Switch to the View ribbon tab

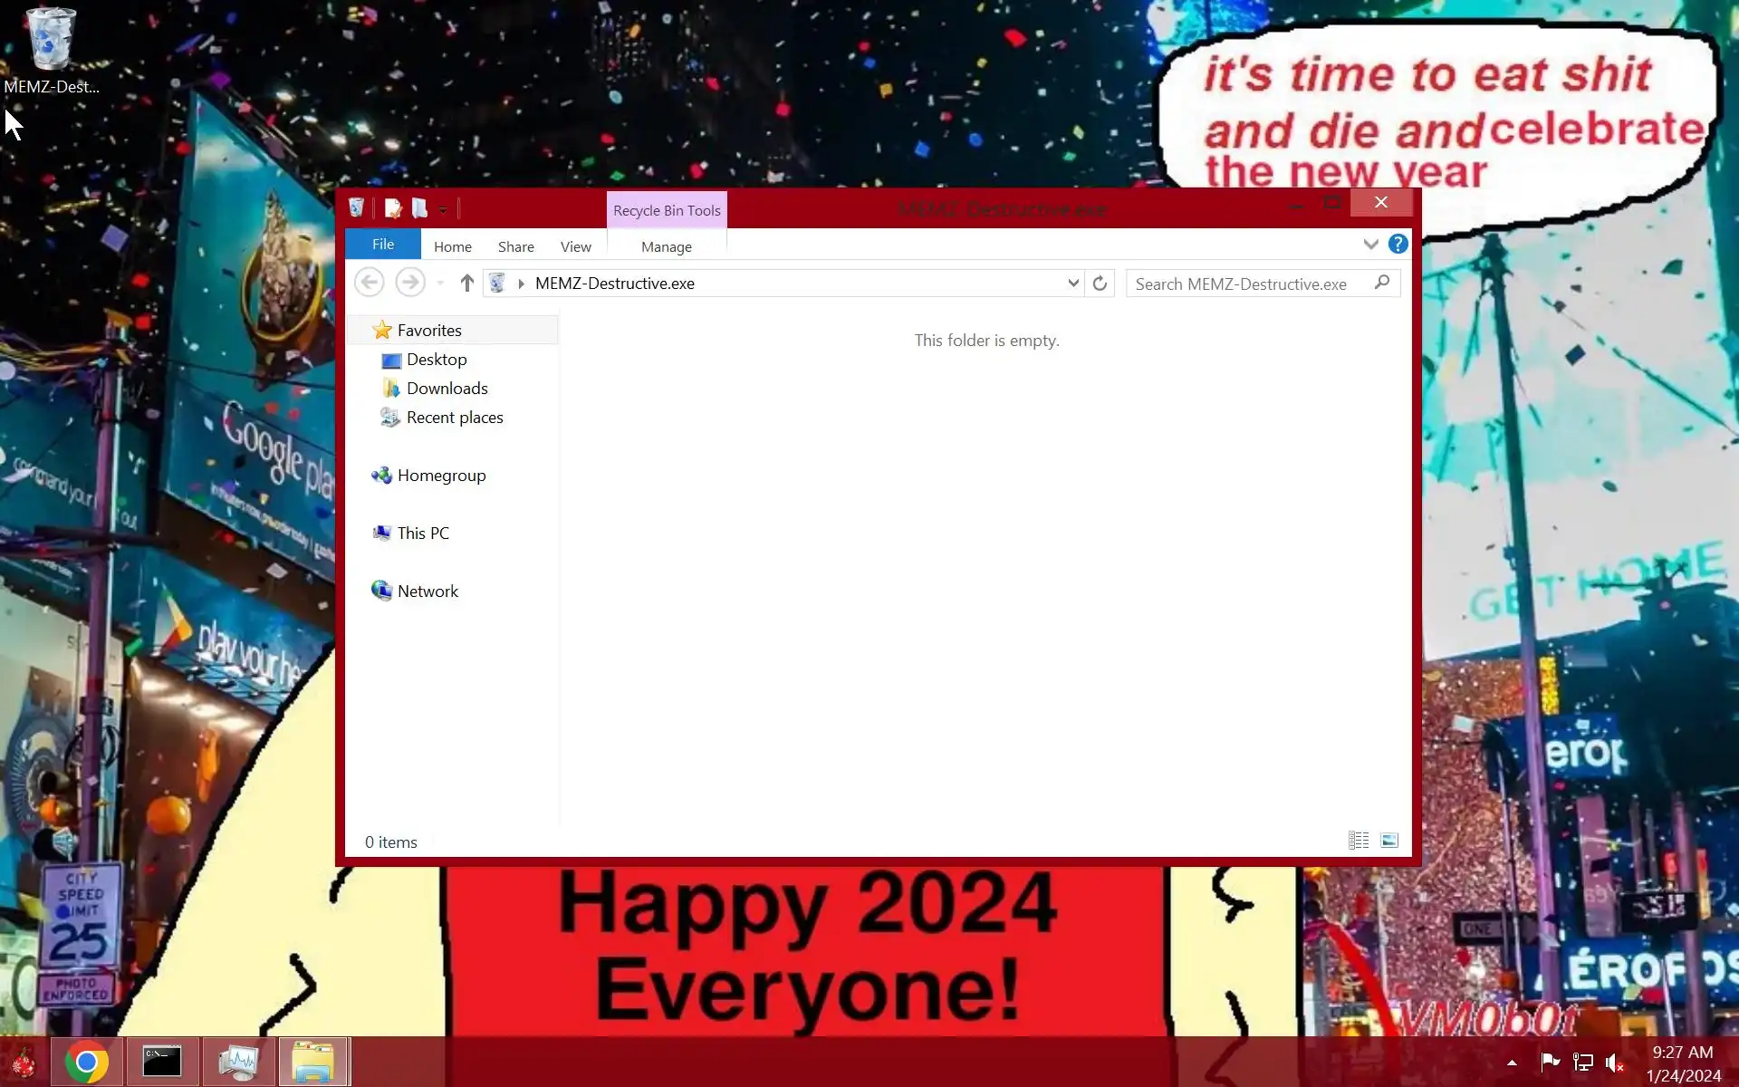point(575,246)
